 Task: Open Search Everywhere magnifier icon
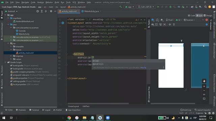[x=206, y=7]
